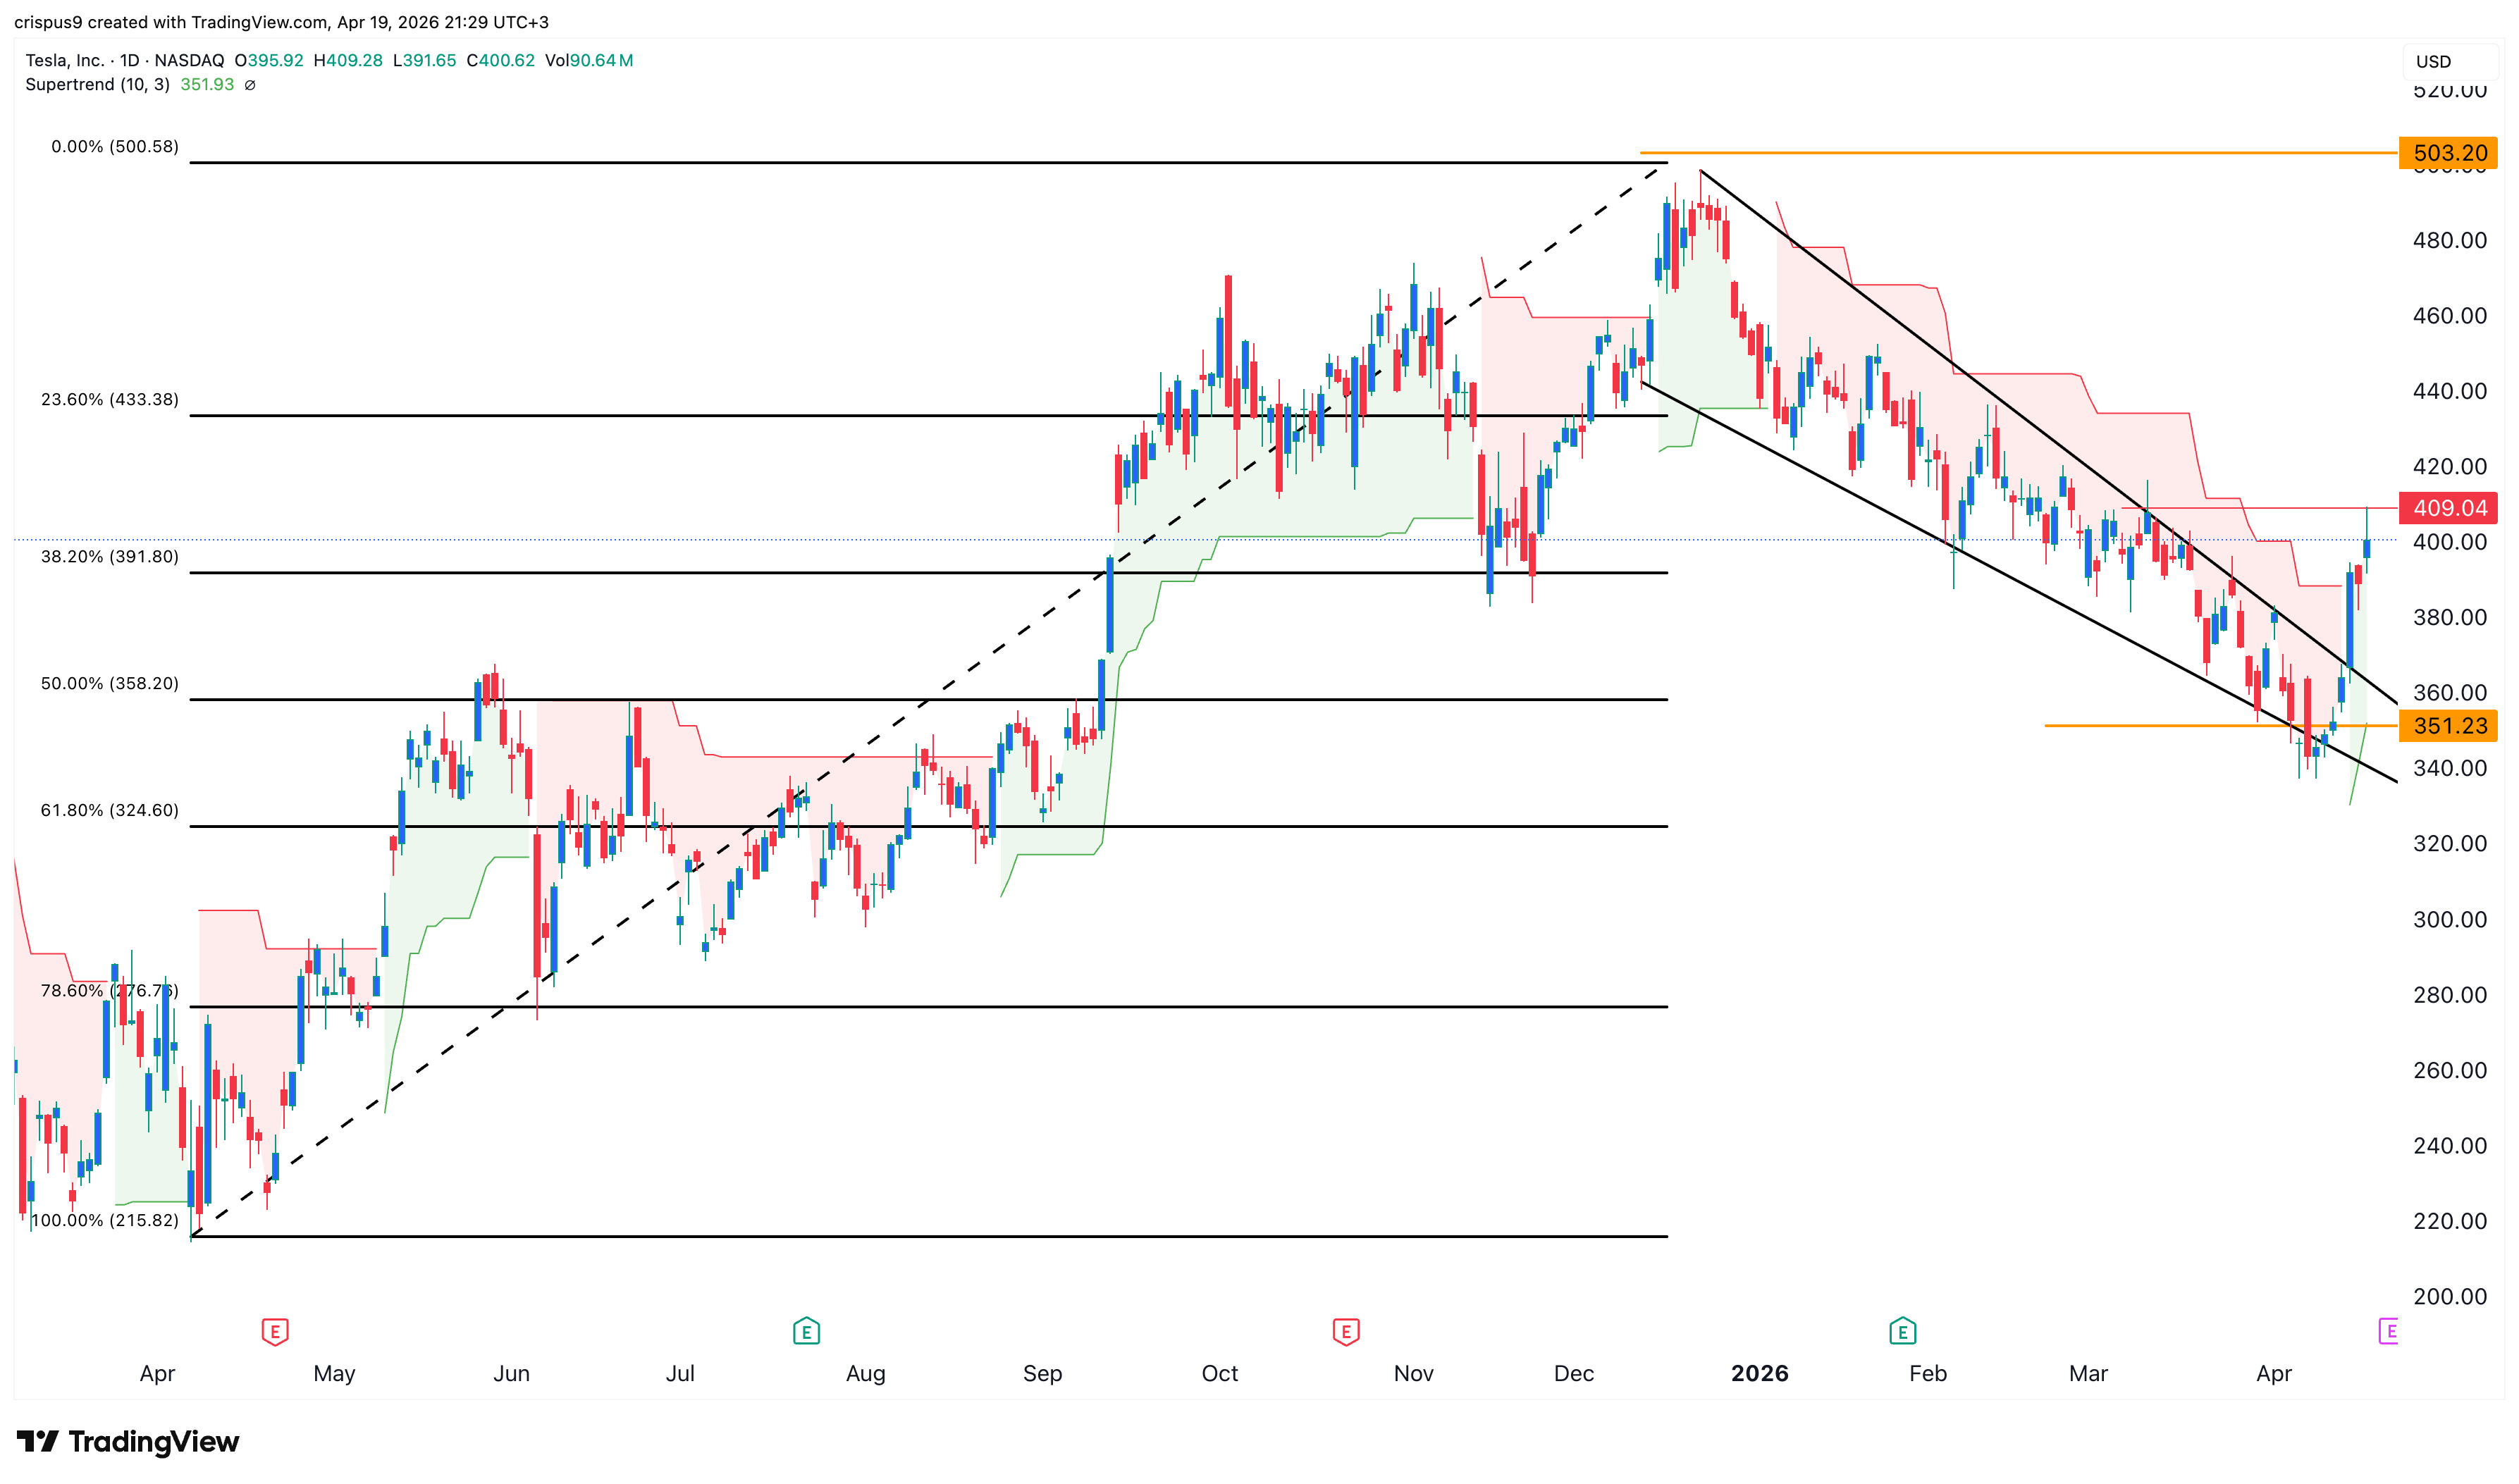Select the 50.00% (358.20) Fibonacci label
The height and width of the screenshot is (1484, 2519).
click(110, 683)
